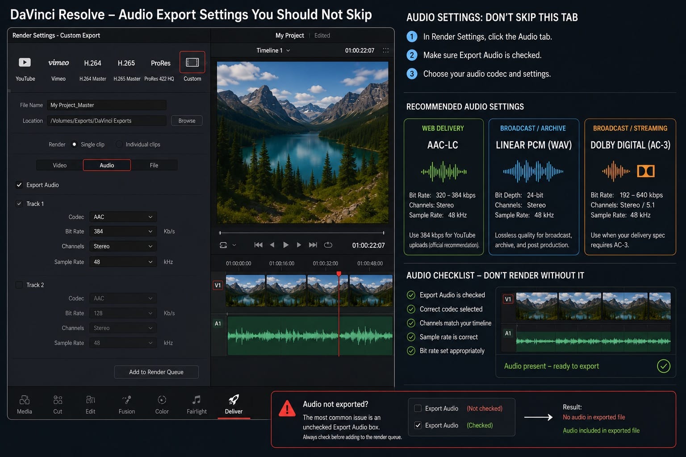This screenshot has width=686, height=457.
Task: Click 'Audio present – ready to export' text
Action: 552,366
